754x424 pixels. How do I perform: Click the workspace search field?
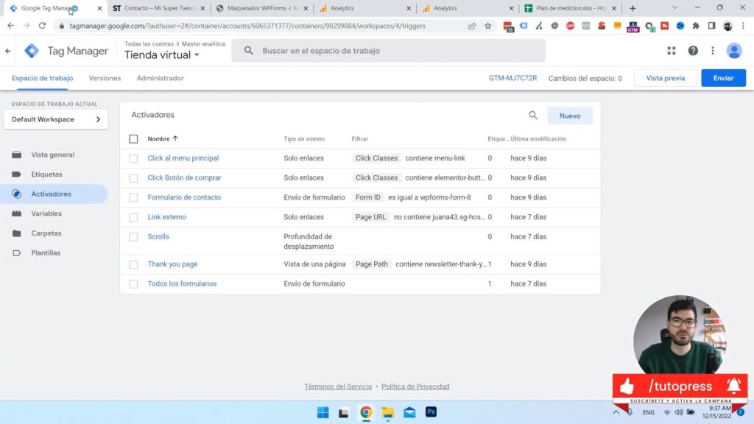pyautogui.click(x=389, y=51)
